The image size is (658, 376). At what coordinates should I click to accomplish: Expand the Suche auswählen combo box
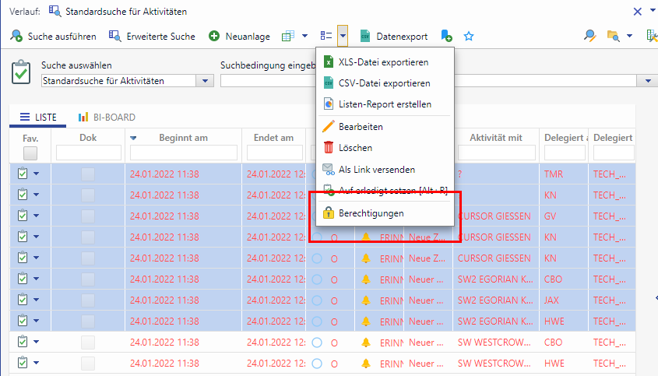[206, 81]
